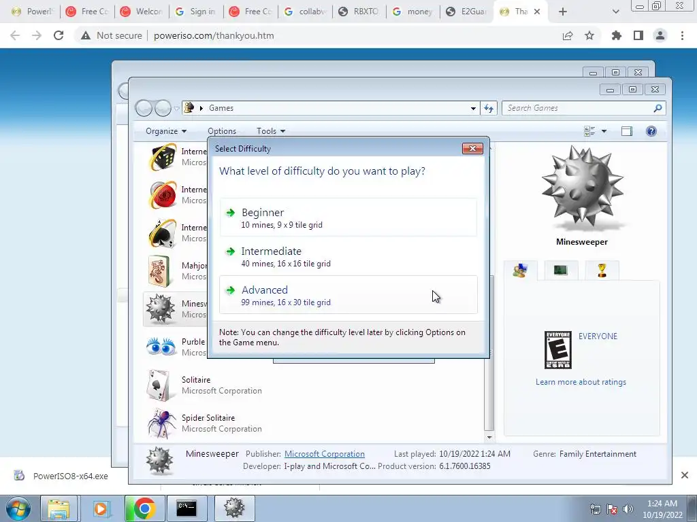Reload the Chrome page
Viewport: 697px width, 522px height.
pos(59,35)
